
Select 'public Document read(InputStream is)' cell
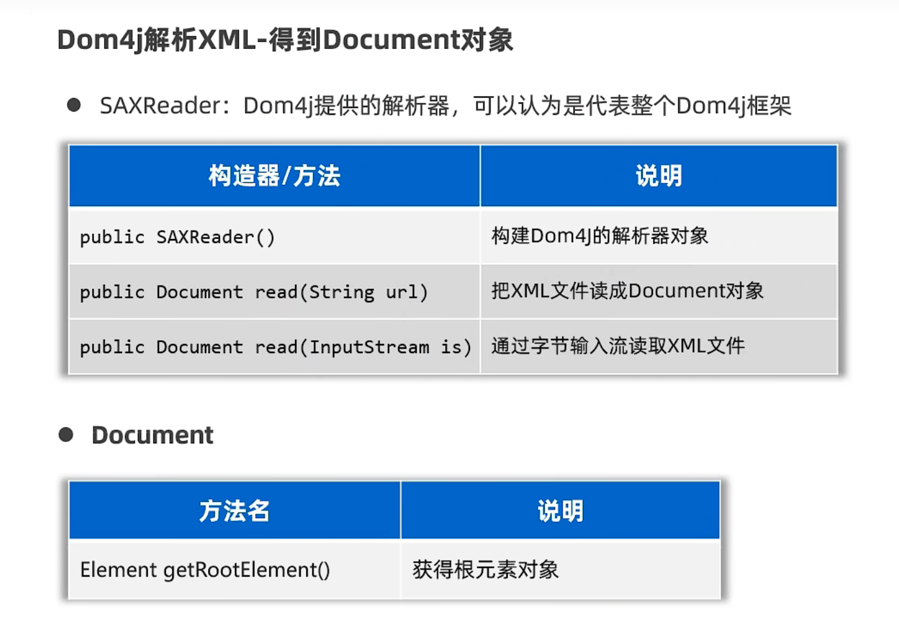(x=274, y=347)
